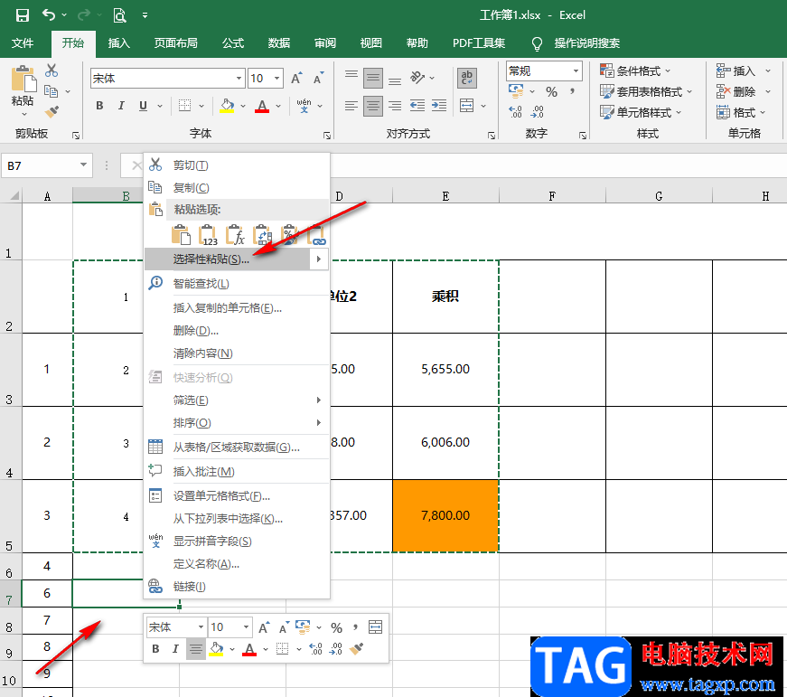The image size is (787, 697).
Task: Apply percent style from ribbon
Action: tap(551, 92)
